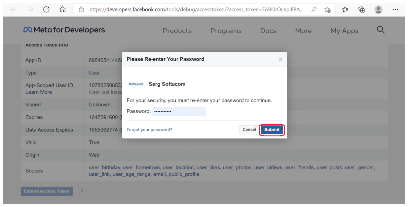Click the Forgot your password link

pos(149,130)
